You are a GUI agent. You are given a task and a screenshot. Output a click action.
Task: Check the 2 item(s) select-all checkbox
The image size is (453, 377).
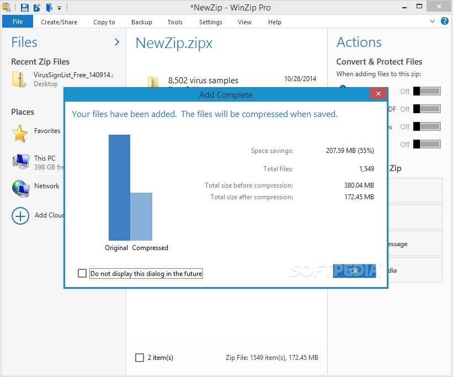pos(140,358)
